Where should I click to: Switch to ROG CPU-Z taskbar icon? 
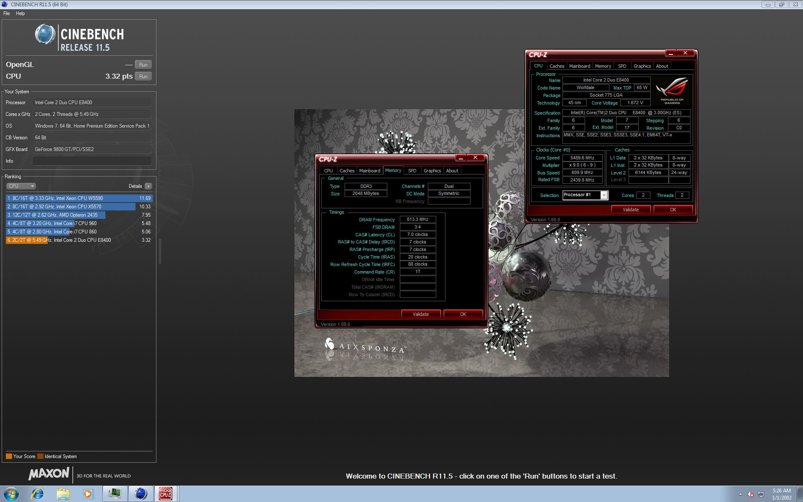pos(166,494)
